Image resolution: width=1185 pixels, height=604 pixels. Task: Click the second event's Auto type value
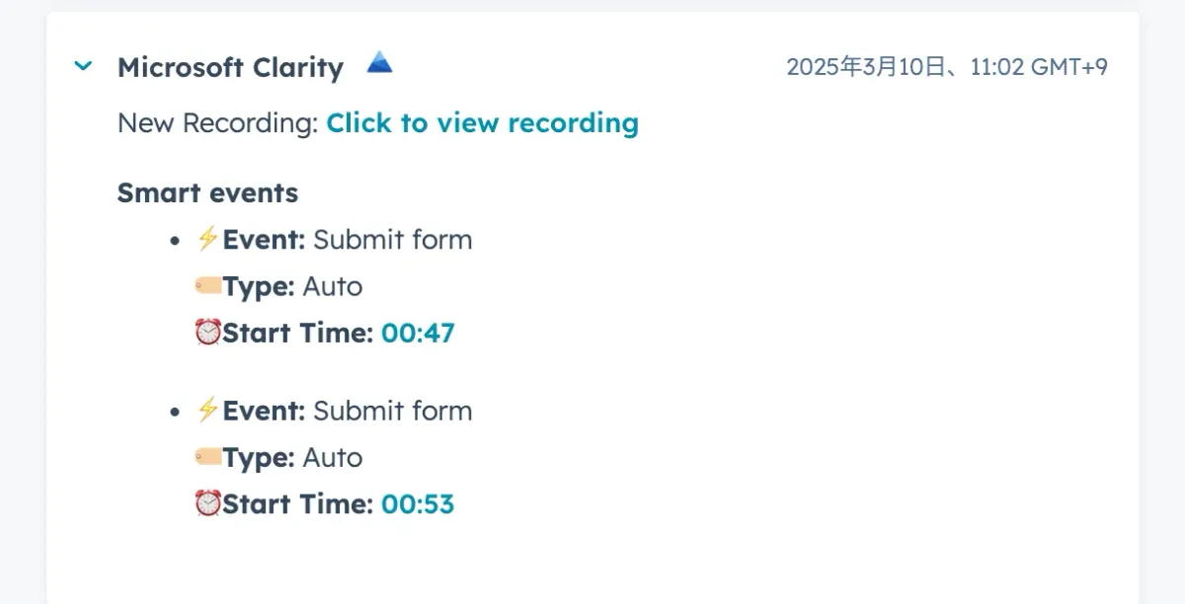tap(332, 458)
